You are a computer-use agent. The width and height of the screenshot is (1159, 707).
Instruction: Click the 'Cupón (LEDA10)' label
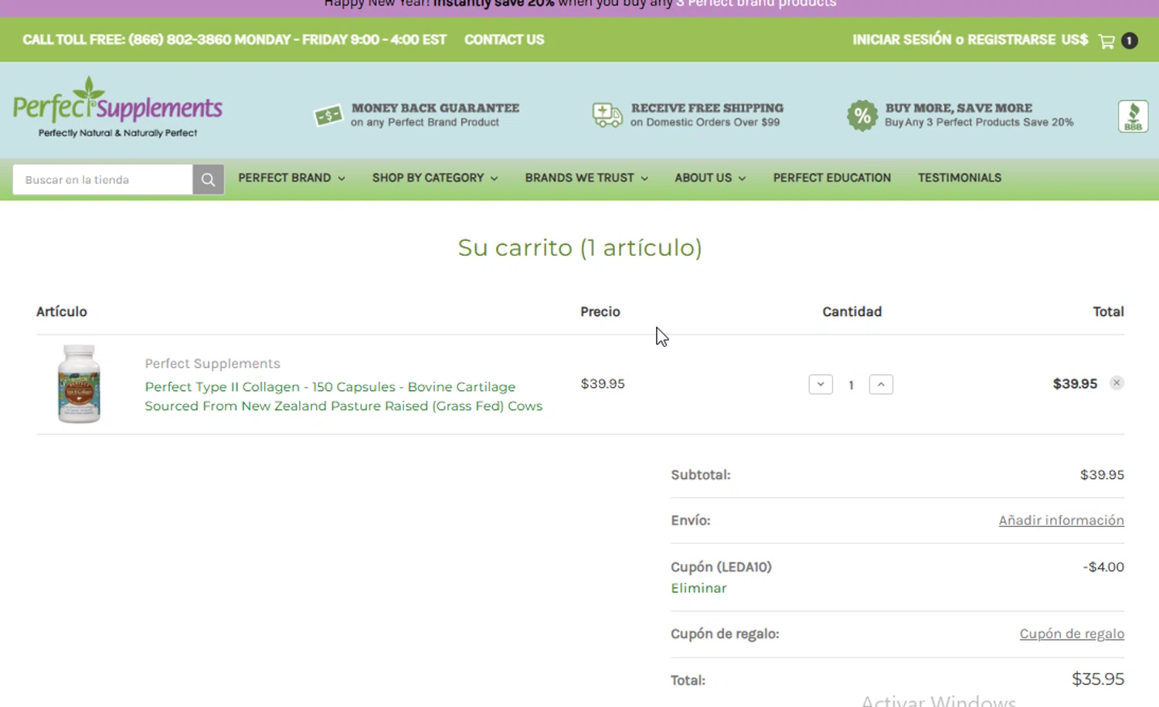pos(721,567)
